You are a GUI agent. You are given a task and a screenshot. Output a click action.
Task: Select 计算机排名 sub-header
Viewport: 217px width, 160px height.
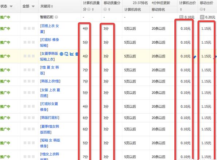coord(133,10)
